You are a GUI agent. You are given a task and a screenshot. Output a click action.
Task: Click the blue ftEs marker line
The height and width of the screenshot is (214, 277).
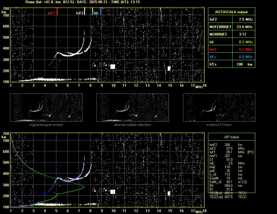[100, 11]
